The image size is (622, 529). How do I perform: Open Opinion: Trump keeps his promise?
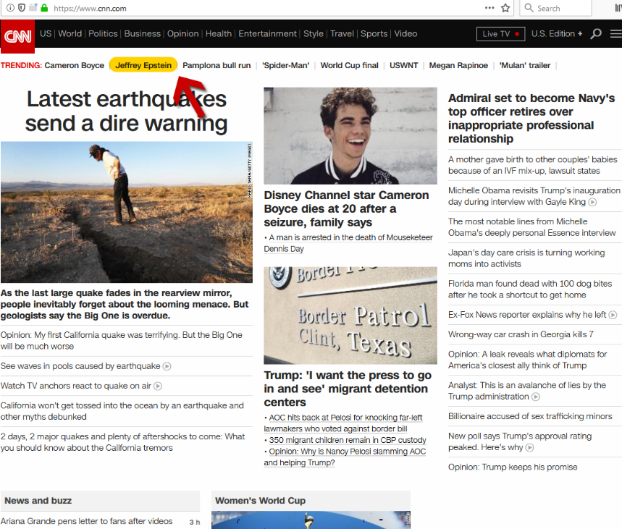click(513, 467)
